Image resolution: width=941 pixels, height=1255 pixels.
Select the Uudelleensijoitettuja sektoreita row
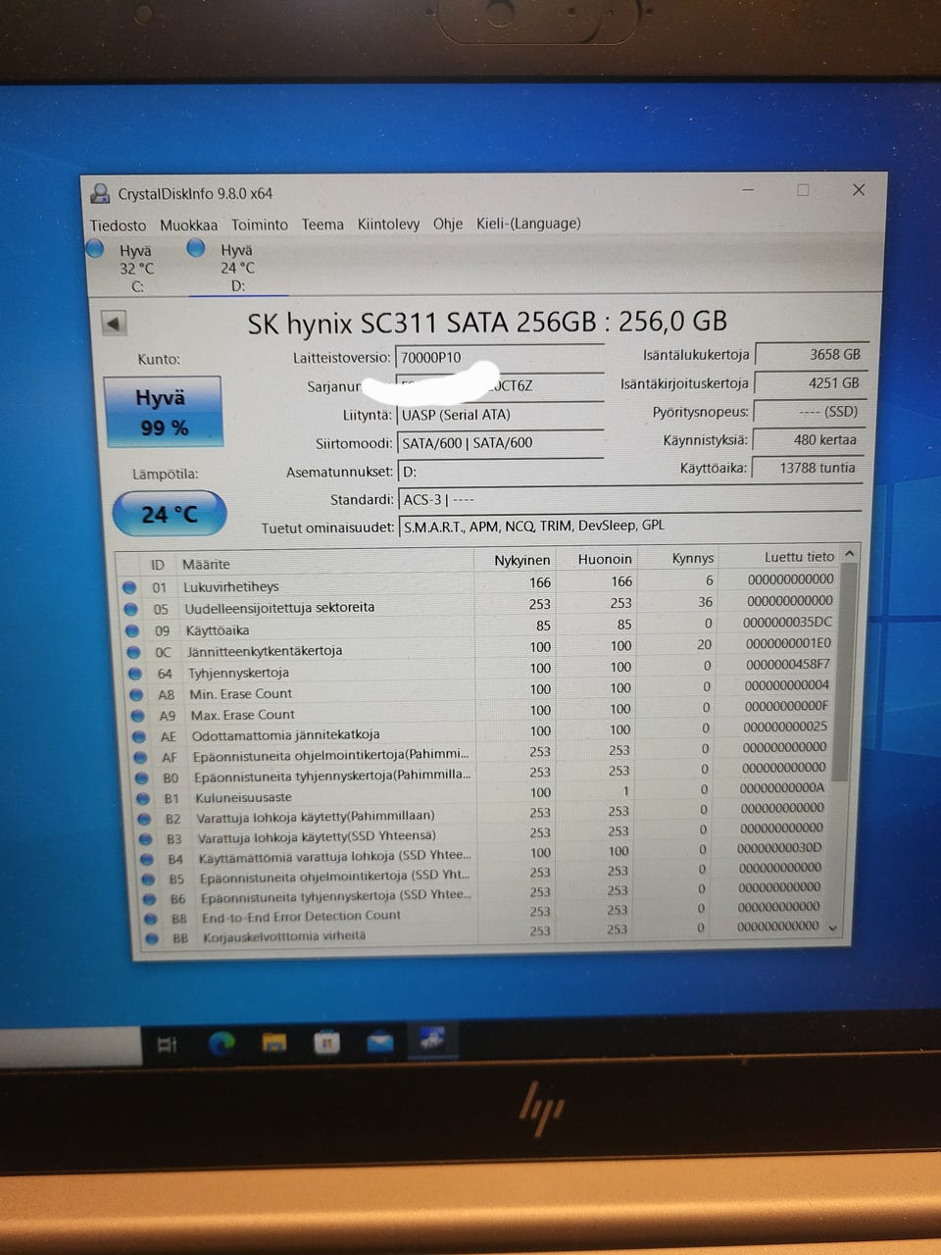coord(479,605)
